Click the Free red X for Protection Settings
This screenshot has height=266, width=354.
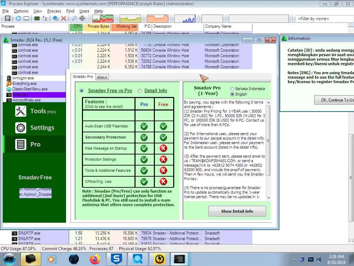pyautogui.click(x=164, y=159)
